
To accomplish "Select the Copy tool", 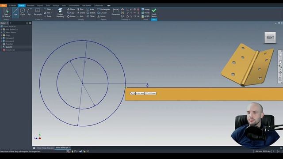I will click(x=71, y=13).
